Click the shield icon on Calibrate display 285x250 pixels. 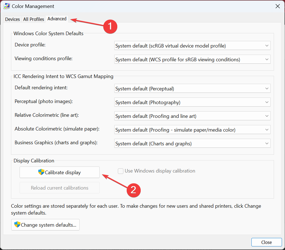coord(41,172)
